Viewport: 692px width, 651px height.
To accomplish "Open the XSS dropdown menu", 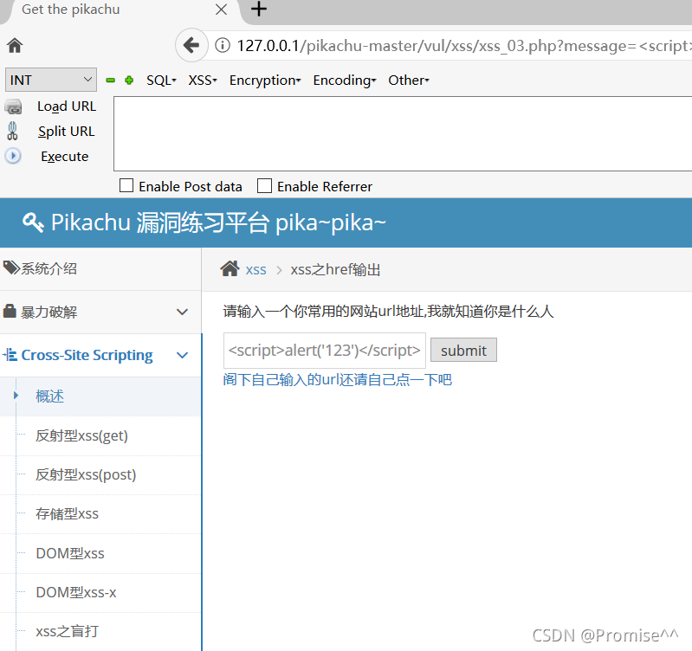I will pos(203,81).
